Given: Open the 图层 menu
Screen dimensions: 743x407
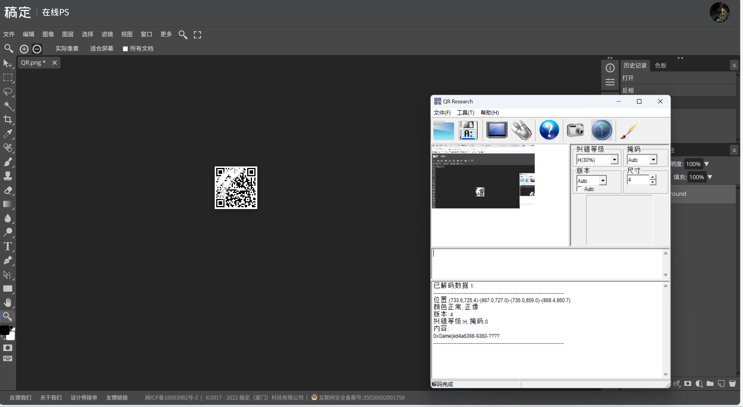Looking at the screenshot, I should tap(68, 34).
